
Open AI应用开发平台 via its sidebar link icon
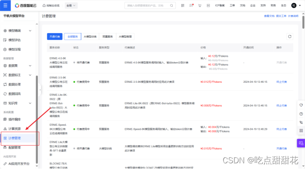tap(5, 164)
